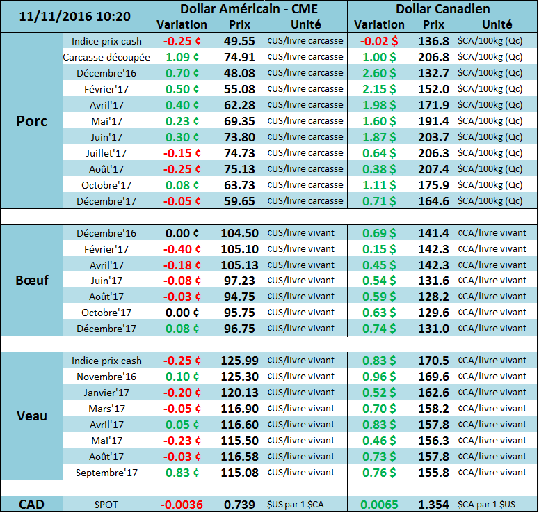Select the Juillet'17 row label under Porc
This screenshot has height=513, width=539.
coord(106,153)
